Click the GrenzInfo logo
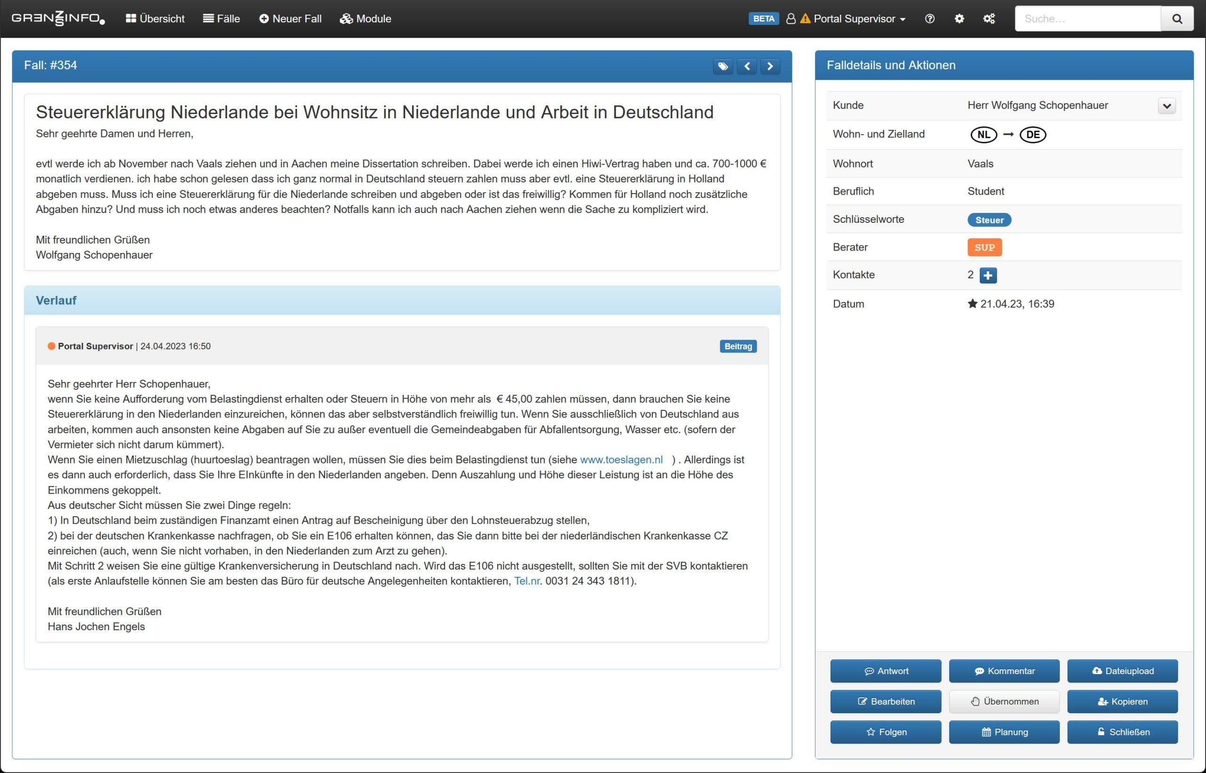 pyautogui.click(x=58, y=18)
